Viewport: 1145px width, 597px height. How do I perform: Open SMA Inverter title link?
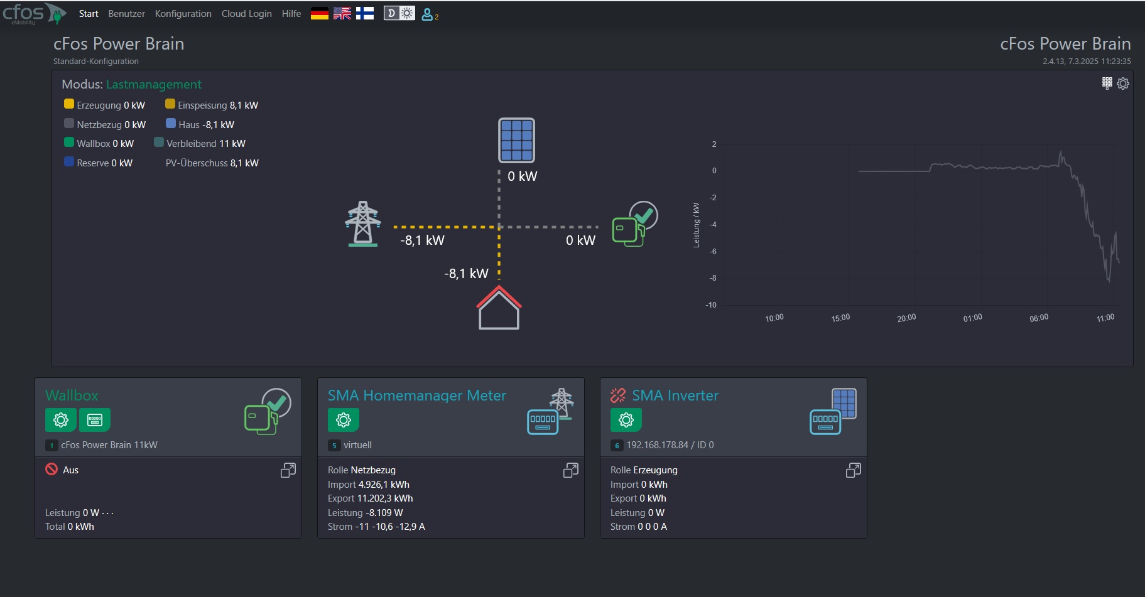pyautogui.click(x=675, y=395)
